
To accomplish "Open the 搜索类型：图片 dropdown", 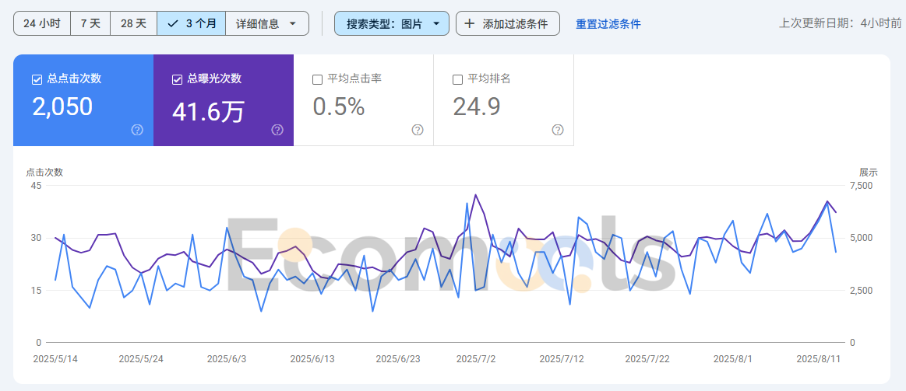I will coord(392,23).
